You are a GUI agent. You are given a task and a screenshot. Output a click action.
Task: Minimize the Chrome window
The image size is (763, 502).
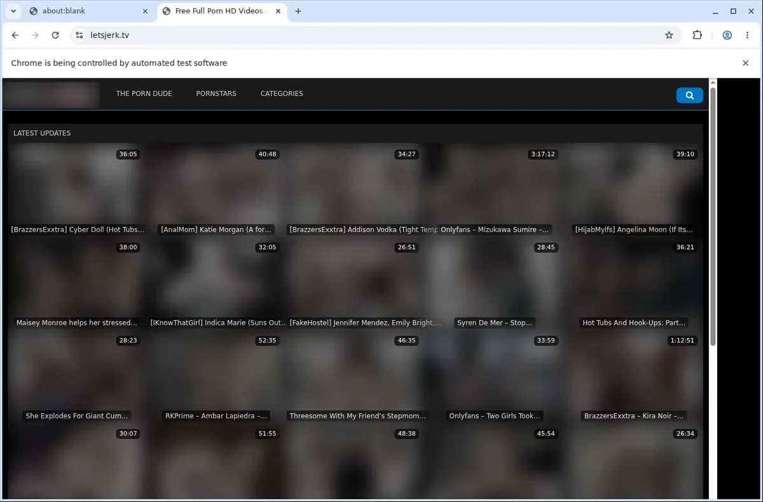[716, 11]
